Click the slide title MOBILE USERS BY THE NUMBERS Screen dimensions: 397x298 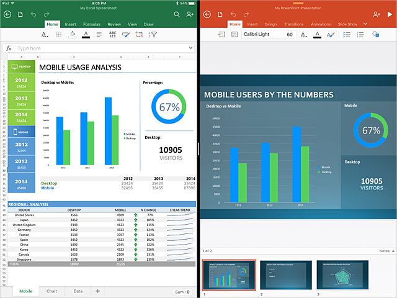tap(269, 95)
